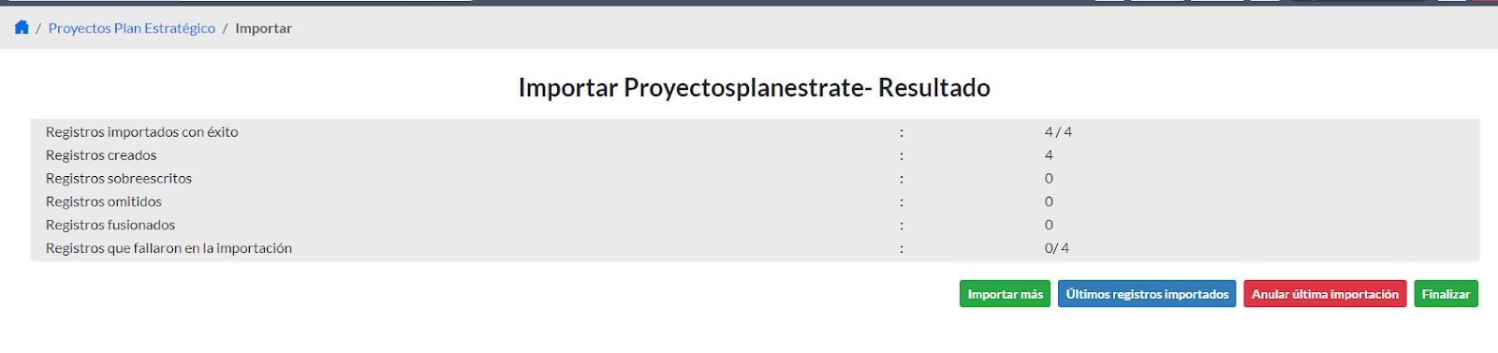
Task: Open Proyectos Plan Estratégico breadcrumb link
Action: pos(132,28)
